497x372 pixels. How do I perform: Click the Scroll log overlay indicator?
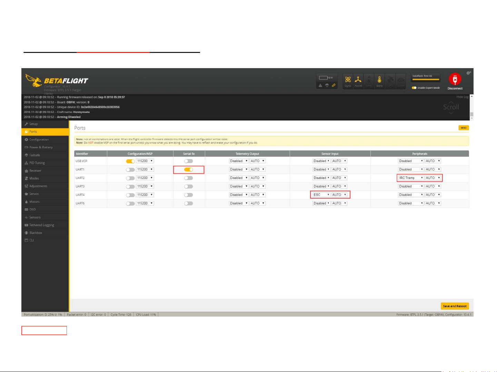(451, 107)
